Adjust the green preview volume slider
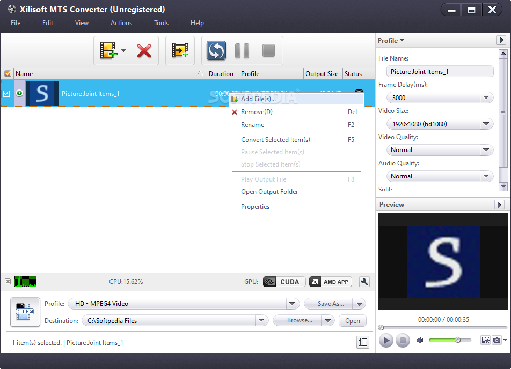This screenshot has height=369, width=511. 450,340
